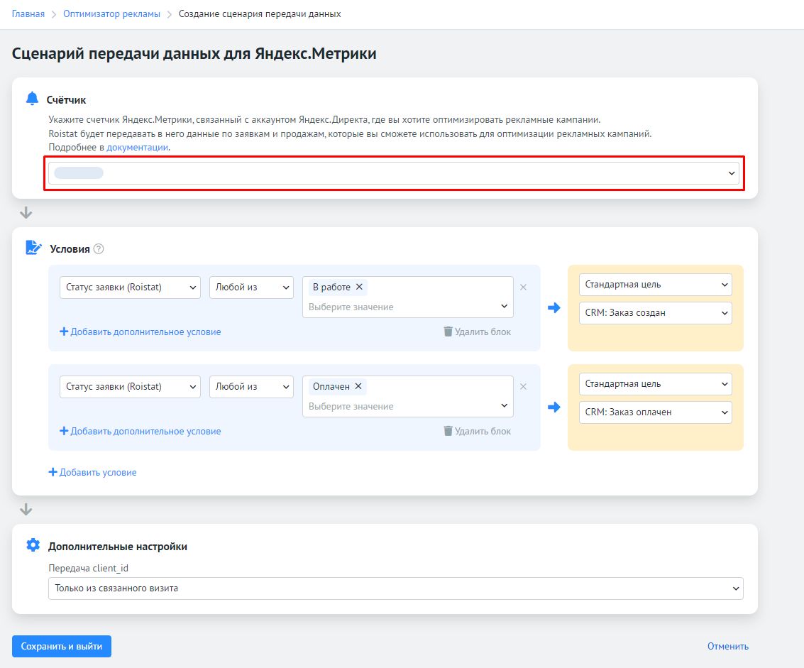804x668 pixels.
Task: Go to Главная breadcrumb
Action: tap(28, 14)
